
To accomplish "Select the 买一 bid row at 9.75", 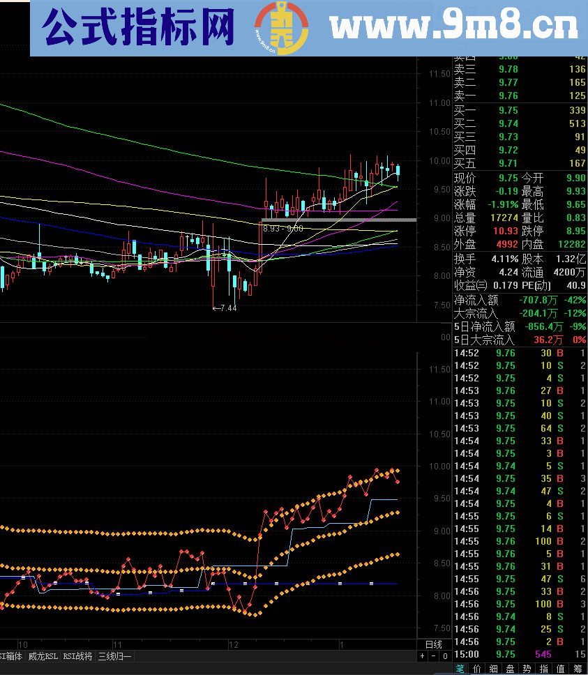I will click(x=520, y=110).
